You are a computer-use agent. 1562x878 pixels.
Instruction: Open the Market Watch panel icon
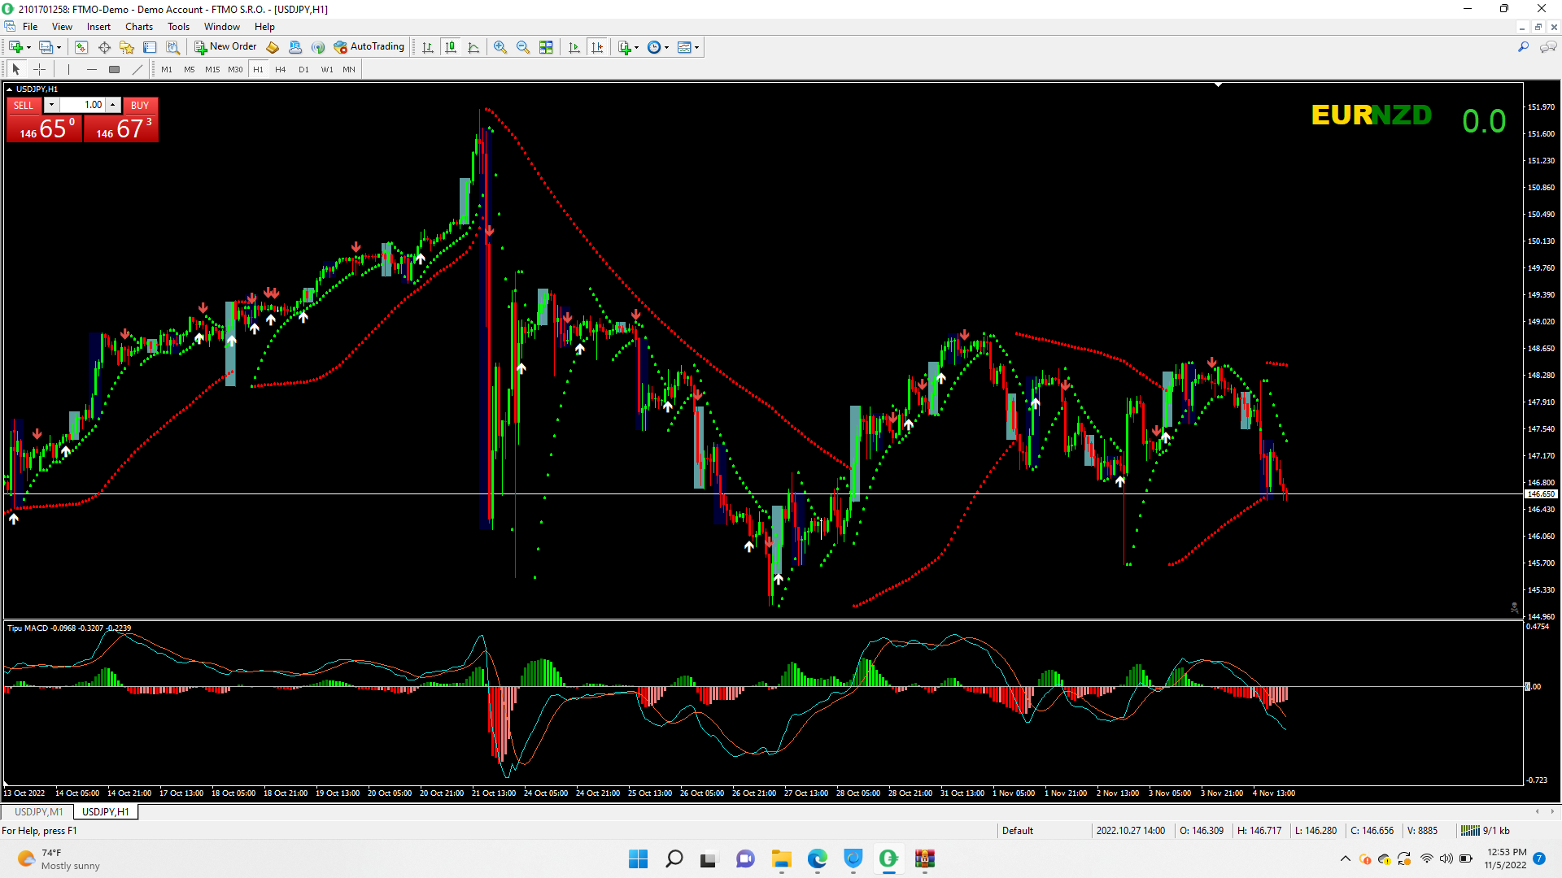point(81,47)
